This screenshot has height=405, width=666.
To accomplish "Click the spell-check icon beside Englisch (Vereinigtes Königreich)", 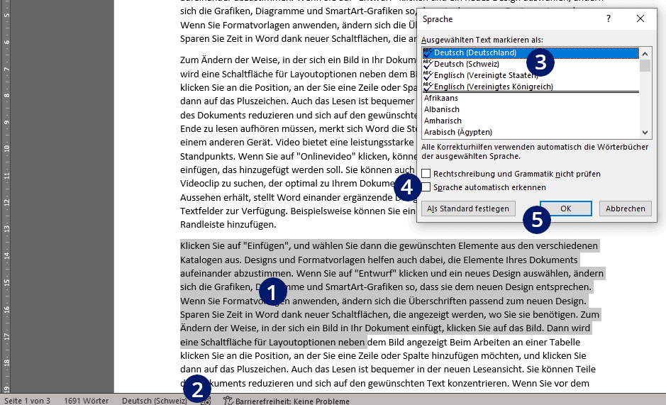I will tap(428, 87).
